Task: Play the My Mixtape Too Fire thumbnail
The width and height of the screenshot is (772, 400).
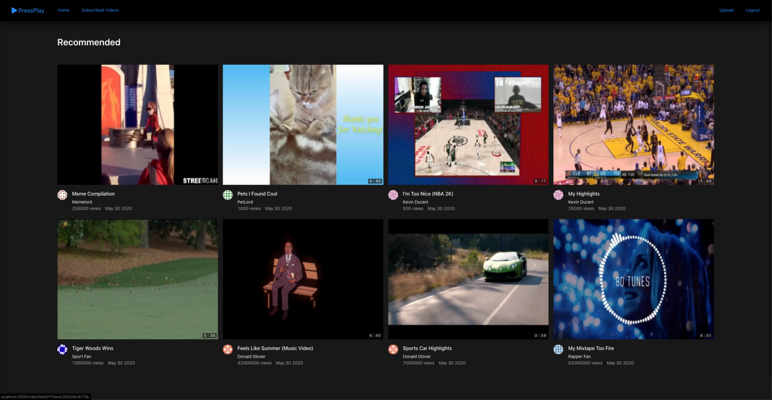Action: click(x=633, y=279)
